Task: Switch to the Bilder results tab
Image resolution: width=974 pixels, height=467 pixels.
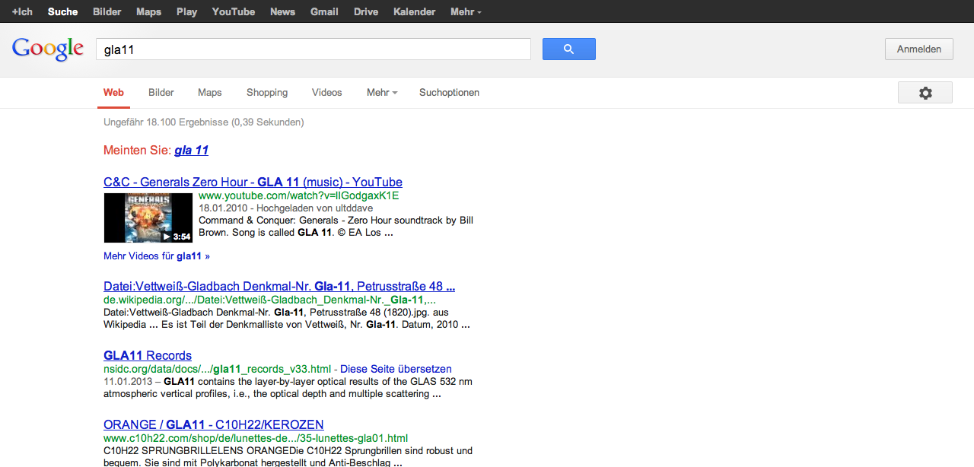Action: point(161,93)
